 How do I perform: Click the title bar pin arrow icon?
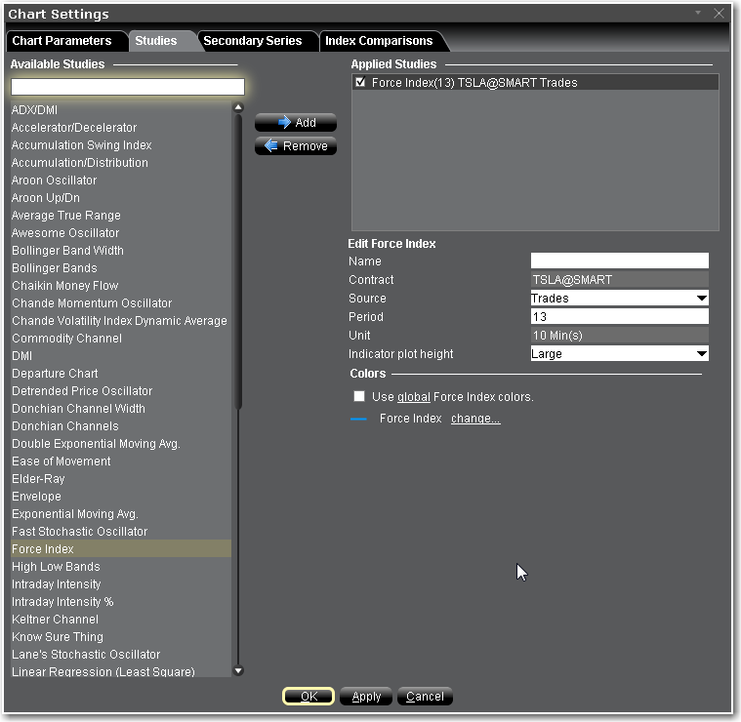(698, 13)
